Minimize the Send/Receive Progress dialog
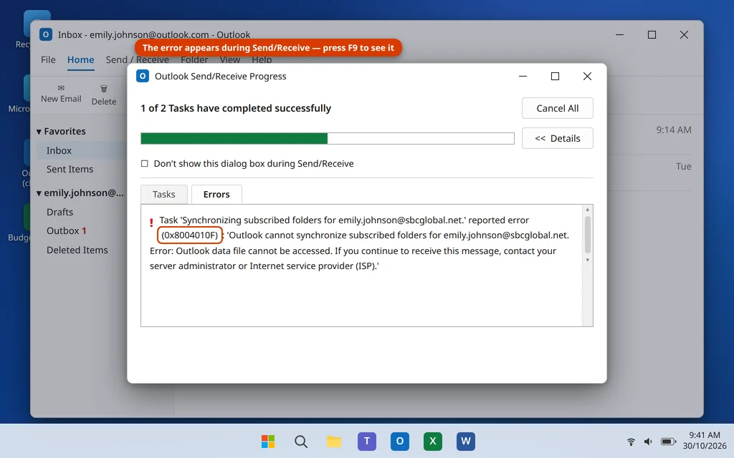 tap(523, 76)
